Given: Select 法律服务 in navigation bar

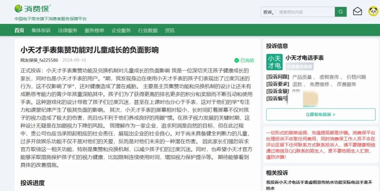Looking at the screenshot, I should [68, 31].
